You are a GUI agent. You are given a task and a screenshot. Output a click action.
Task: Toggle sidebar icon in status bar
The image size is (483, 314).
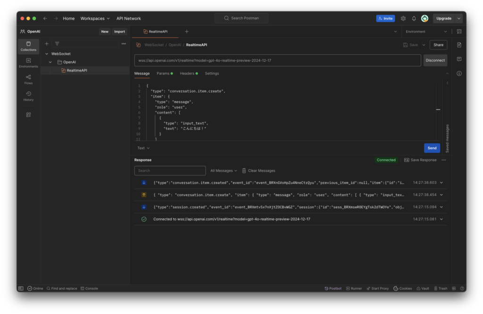coord(21,289)
